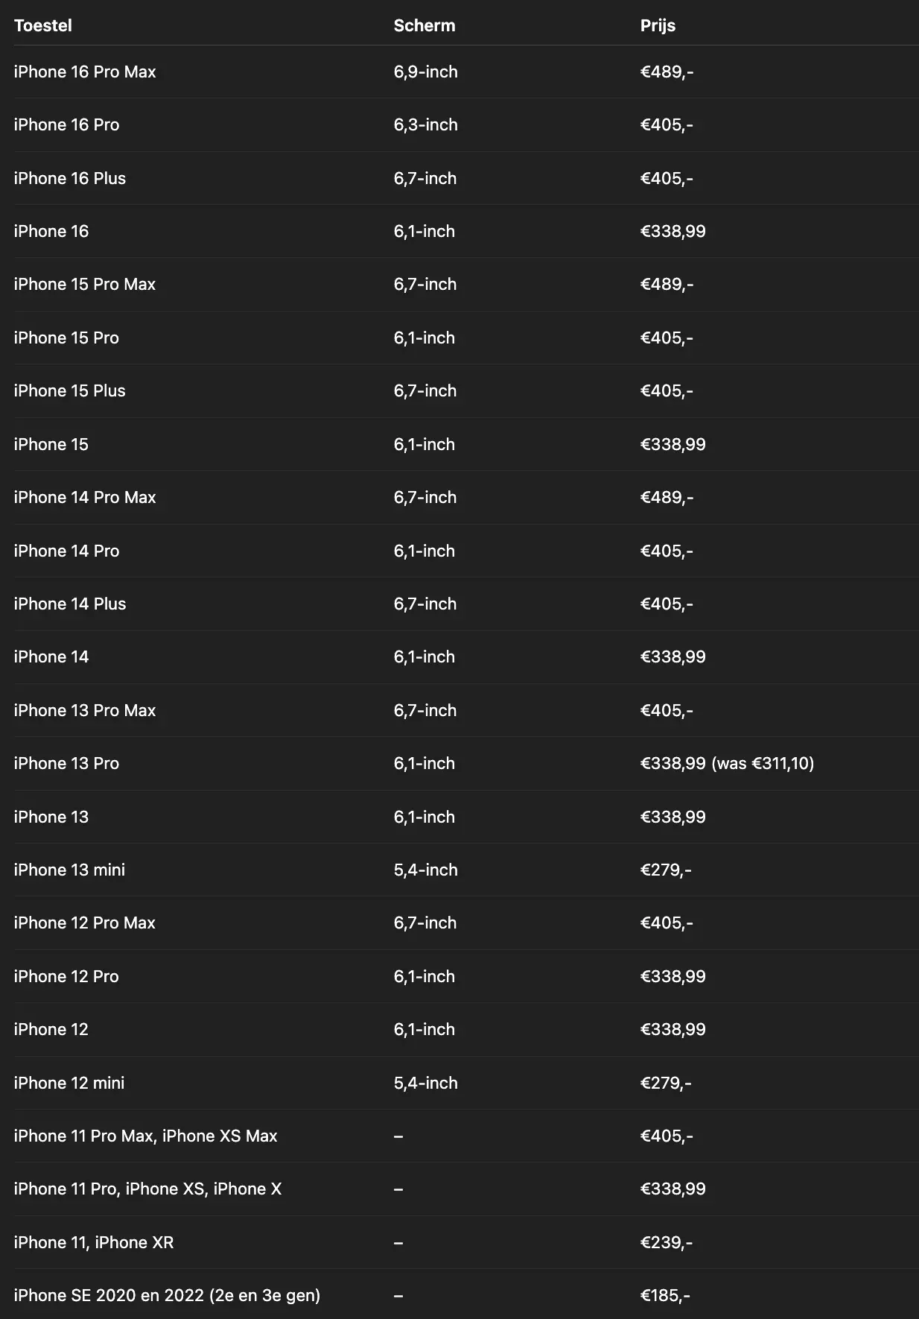Select the iPhone 13 mini device name
The width and height of the screenshot is (919, 1319).
(69, 870)
